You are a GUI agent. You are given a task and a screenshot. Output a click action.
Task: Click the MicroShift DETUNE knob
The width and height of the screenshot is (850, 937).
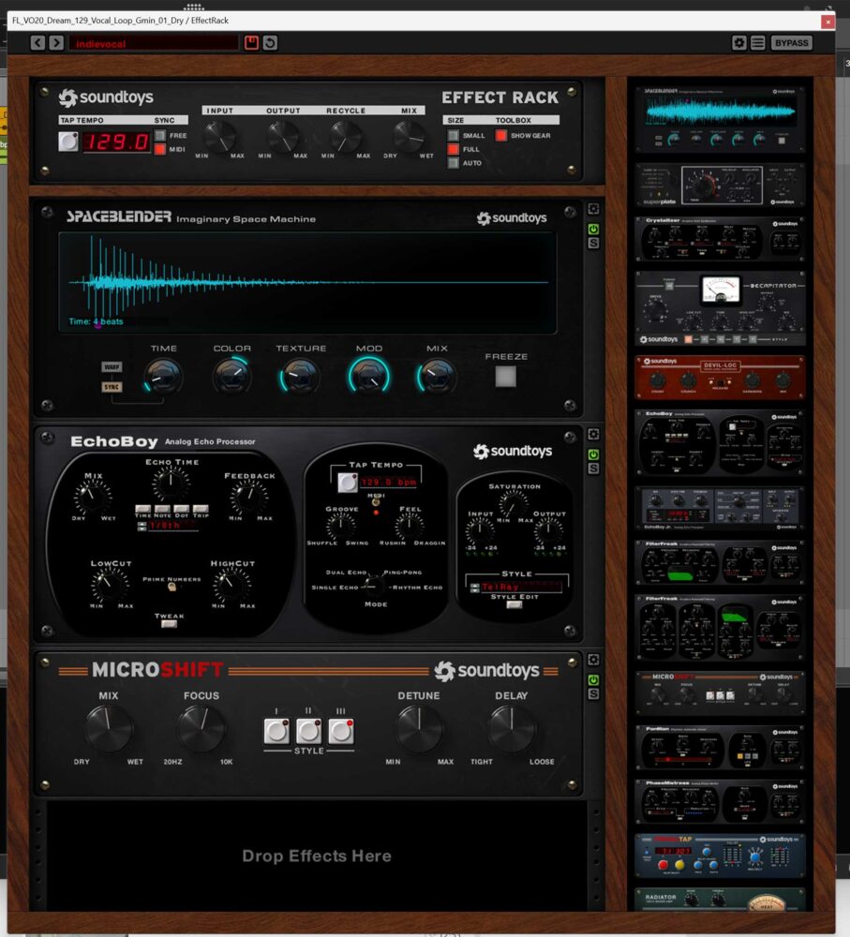[419, 729]
